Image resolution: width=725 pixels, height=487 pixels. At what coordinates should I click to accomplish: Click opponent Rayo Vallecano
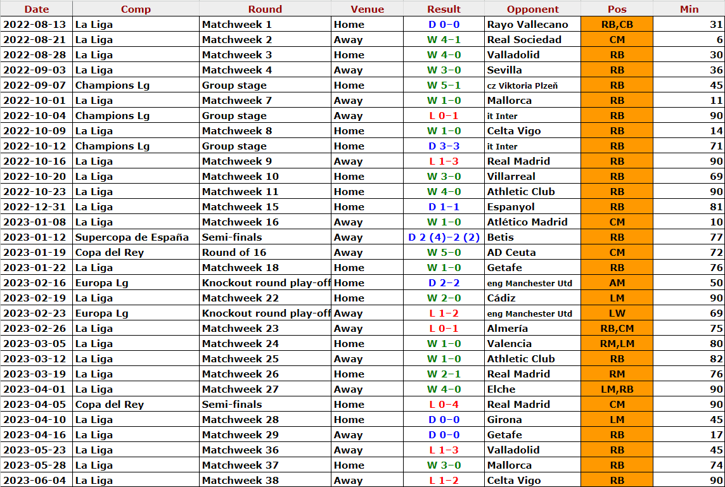point(532,24)
